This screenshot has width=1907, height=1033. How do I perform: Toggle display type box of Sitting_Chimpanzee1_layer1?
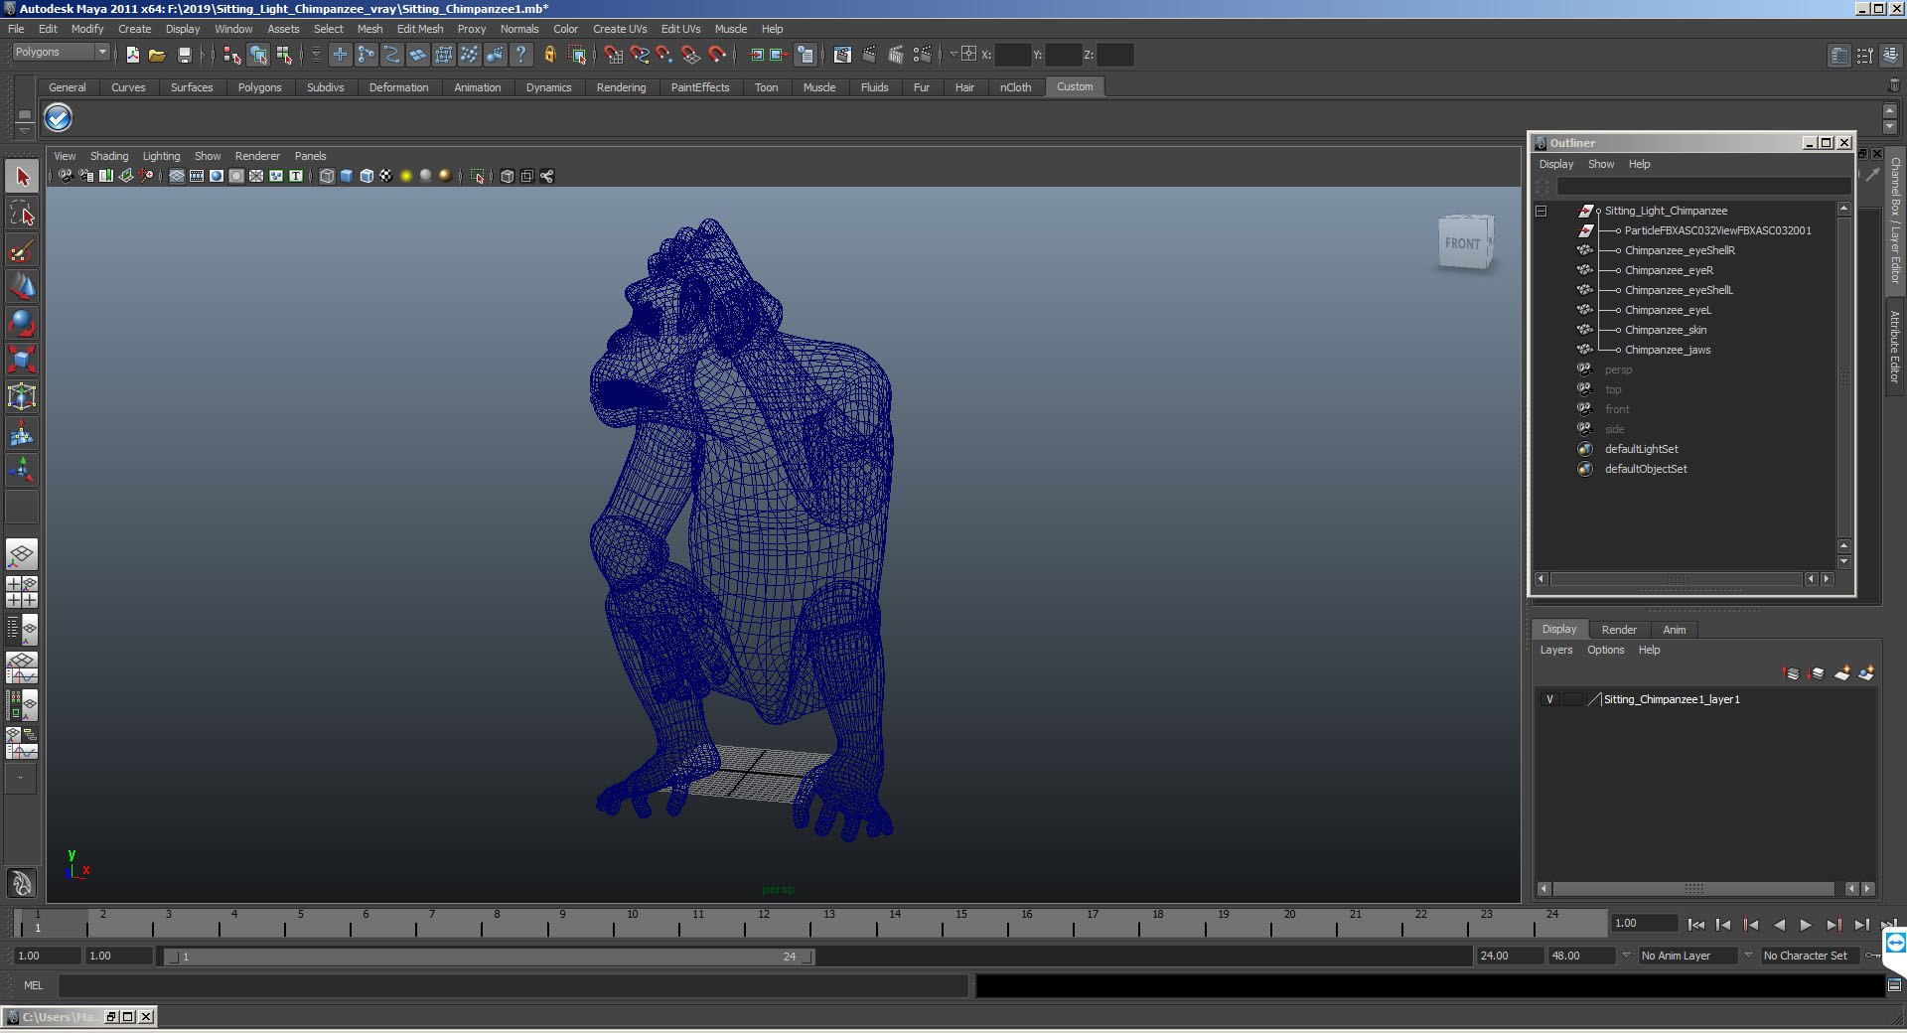pos(1572,699)
